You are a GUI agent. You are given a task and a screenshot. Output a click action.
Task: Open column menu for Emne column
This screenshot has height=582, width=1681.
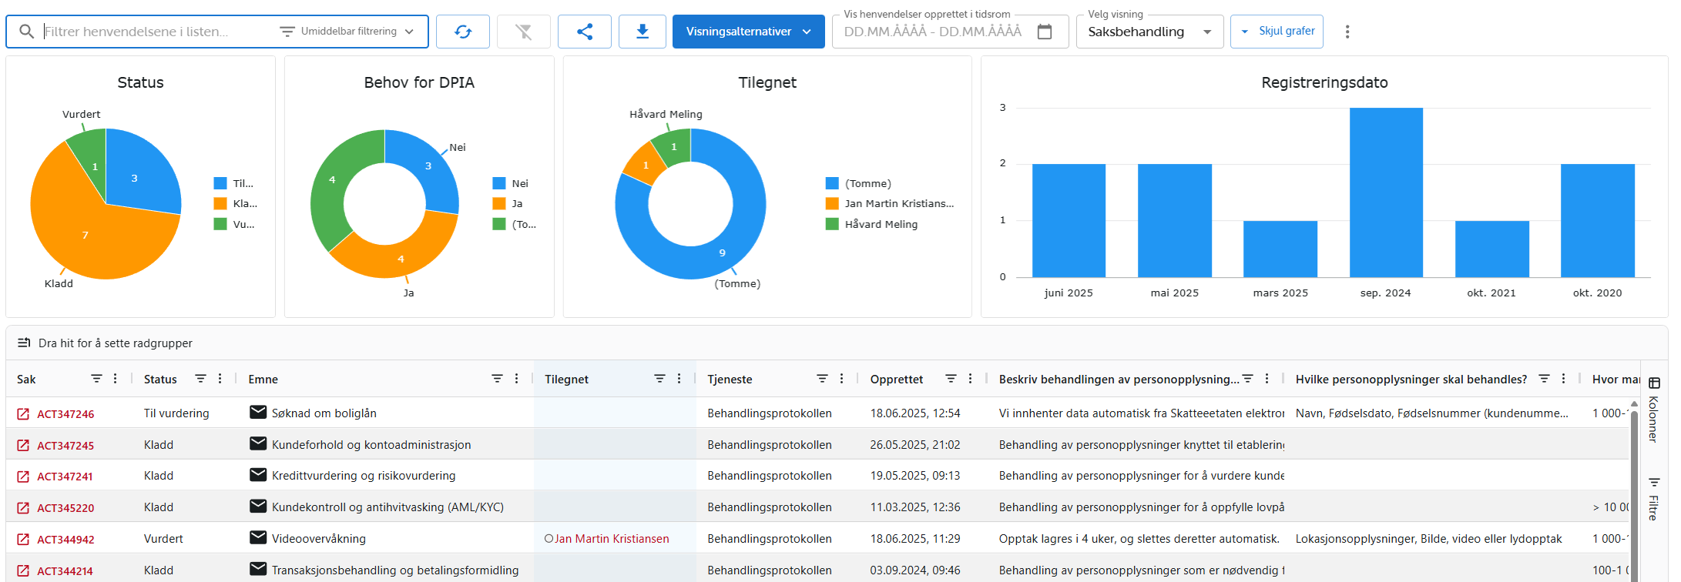click(516, 379)
